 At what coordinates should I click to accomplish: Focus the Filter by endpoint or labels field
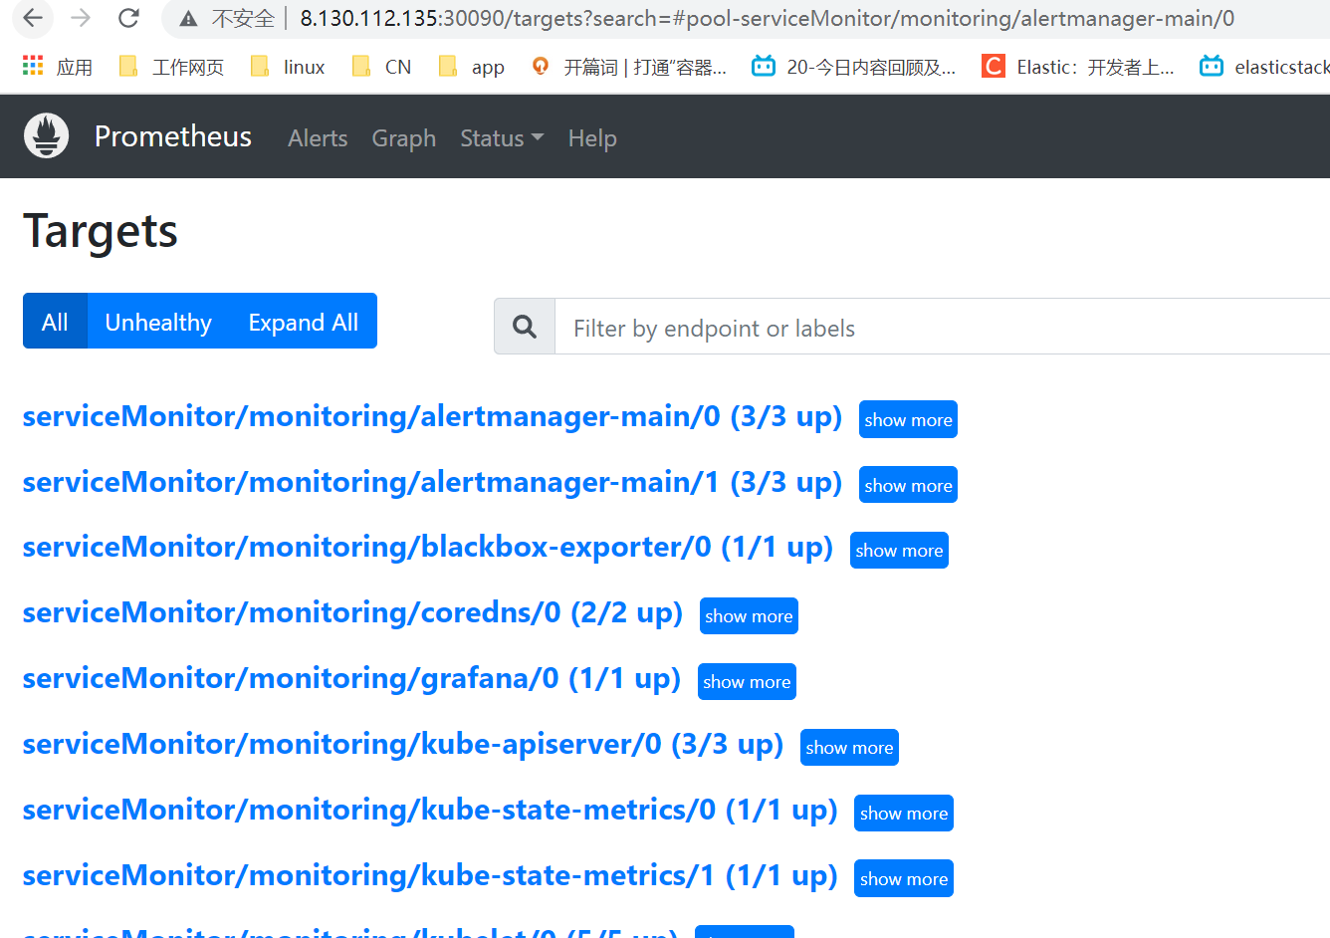[x=942, y=327]
